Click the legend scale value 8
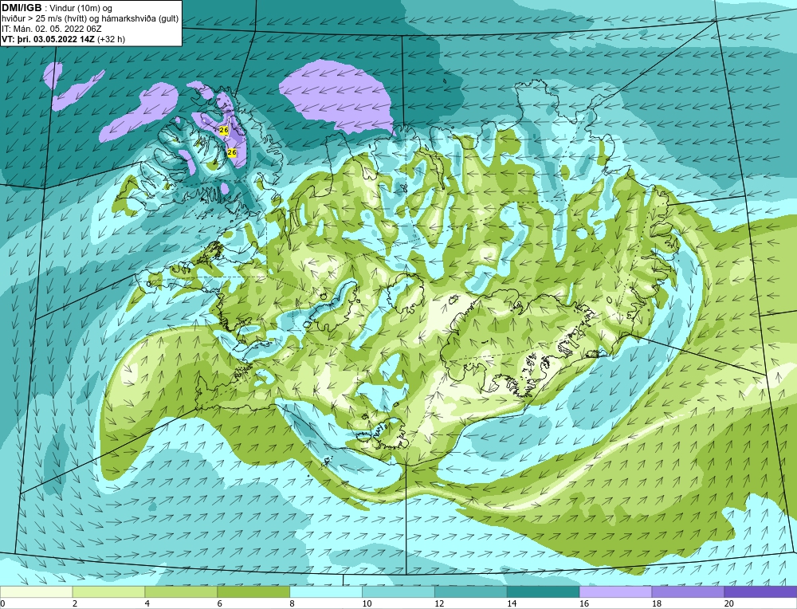 [292, 603]
